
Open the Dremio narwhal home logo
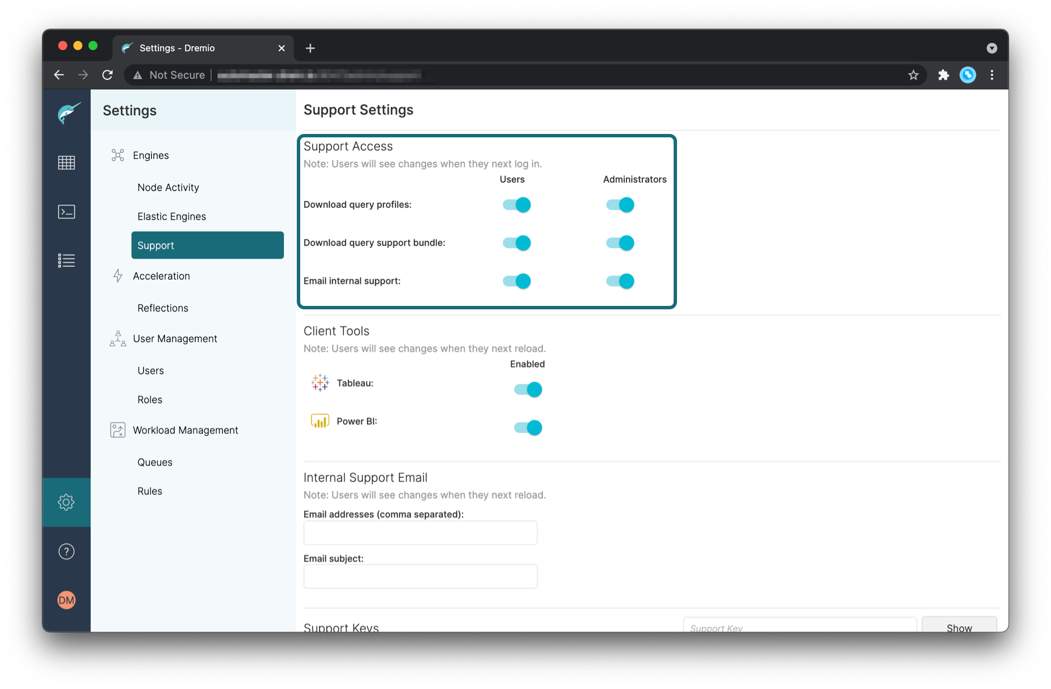66,112
